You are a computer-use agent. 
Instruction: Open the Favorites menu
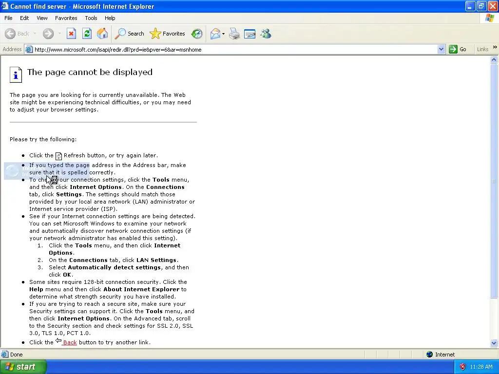coord(66,18)
